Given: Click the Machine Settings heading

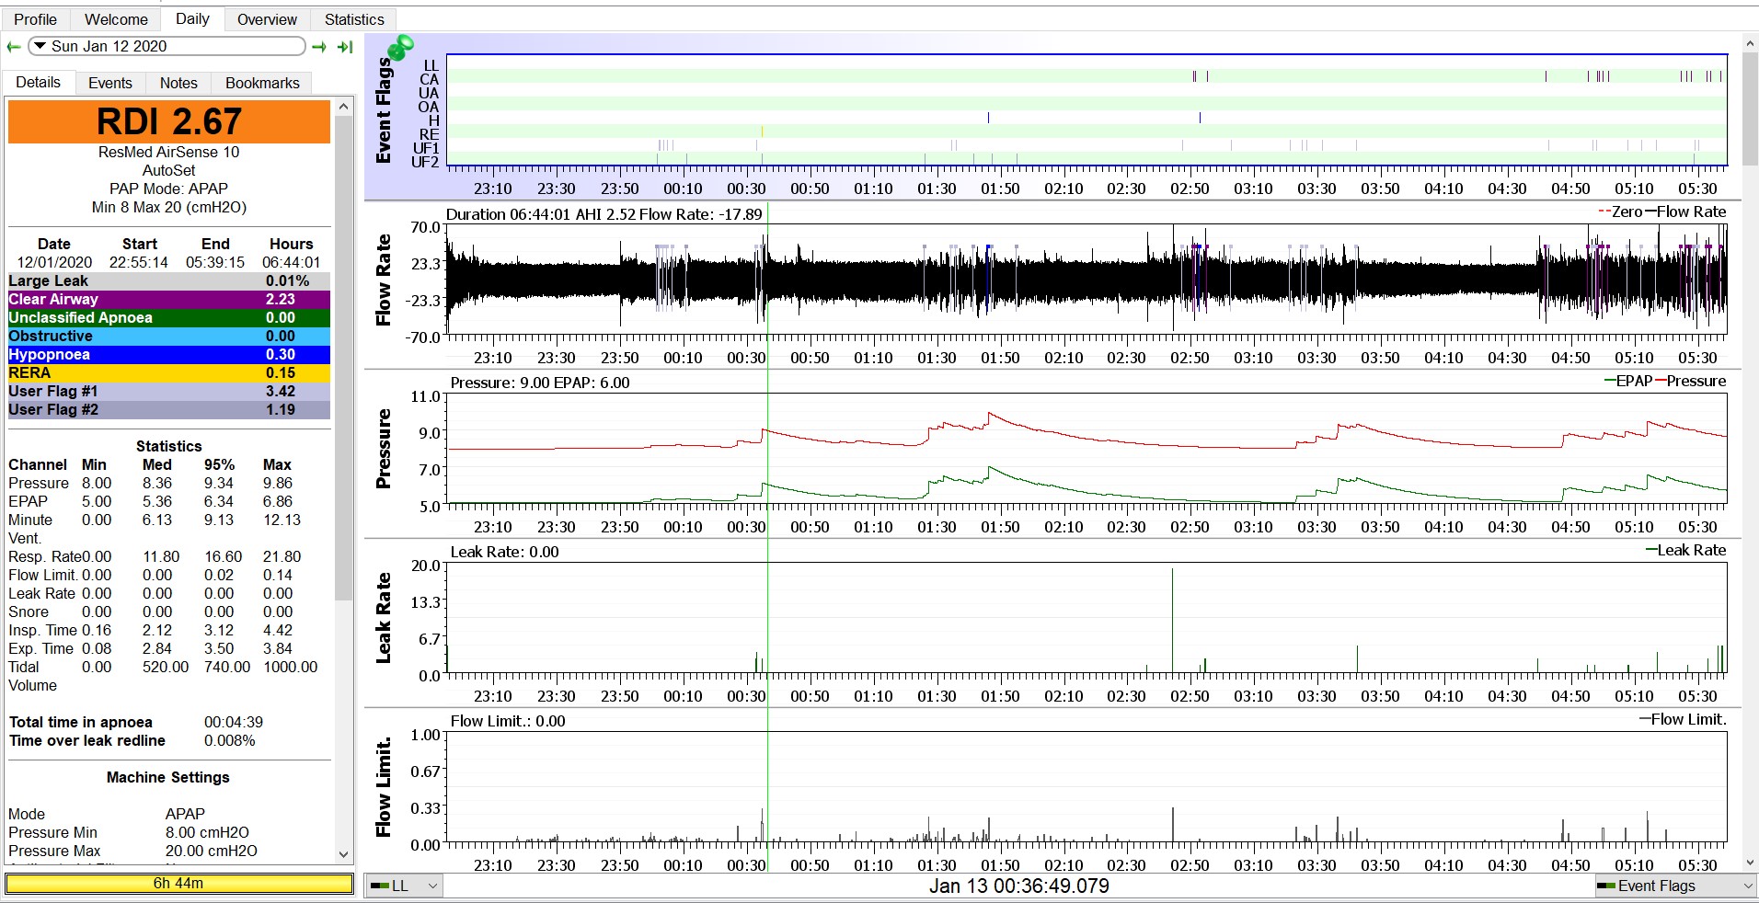Looking at the screenshot, I should (168, 778).
